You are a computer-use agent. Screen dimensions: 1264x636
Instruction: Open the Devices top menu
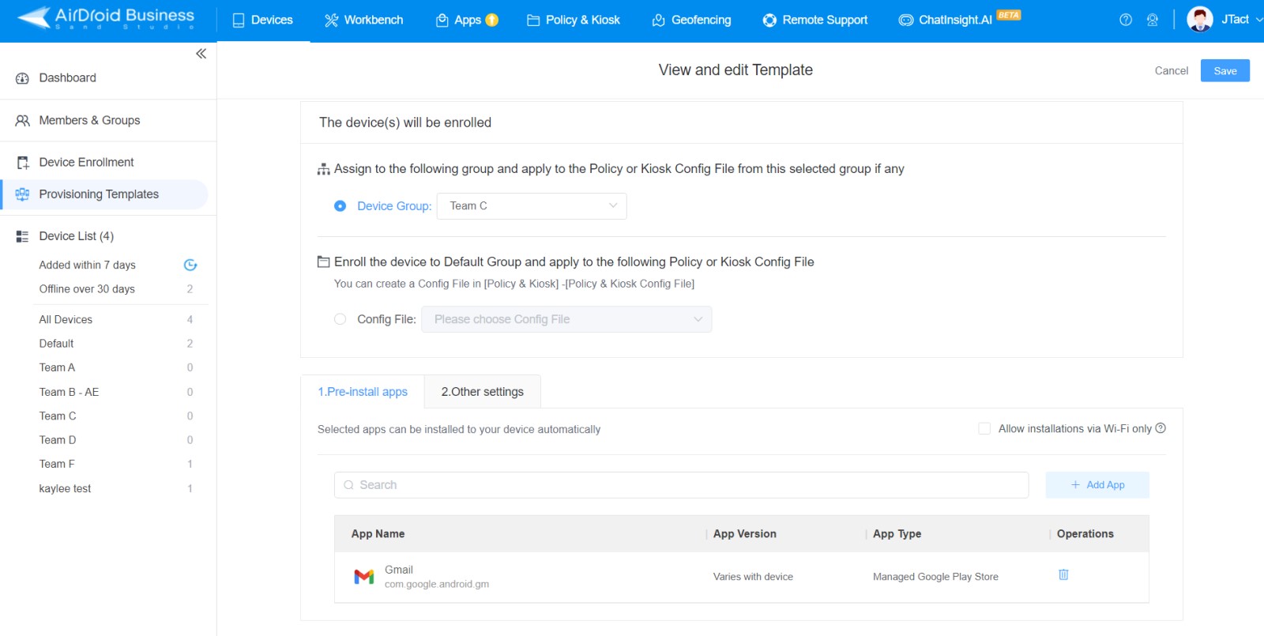(263, 20)
